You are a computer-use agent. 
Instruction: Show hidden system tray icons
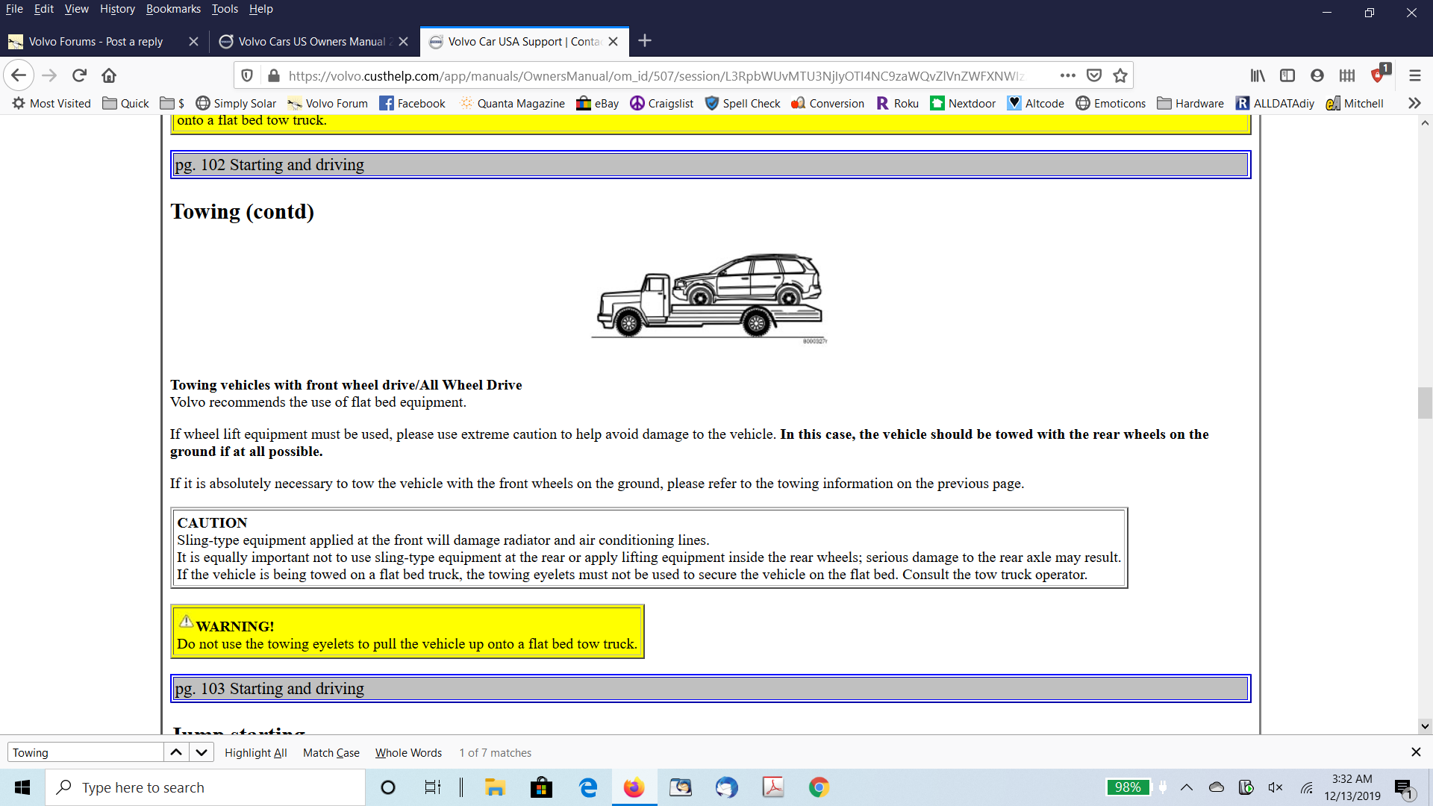click(1187, 787)
